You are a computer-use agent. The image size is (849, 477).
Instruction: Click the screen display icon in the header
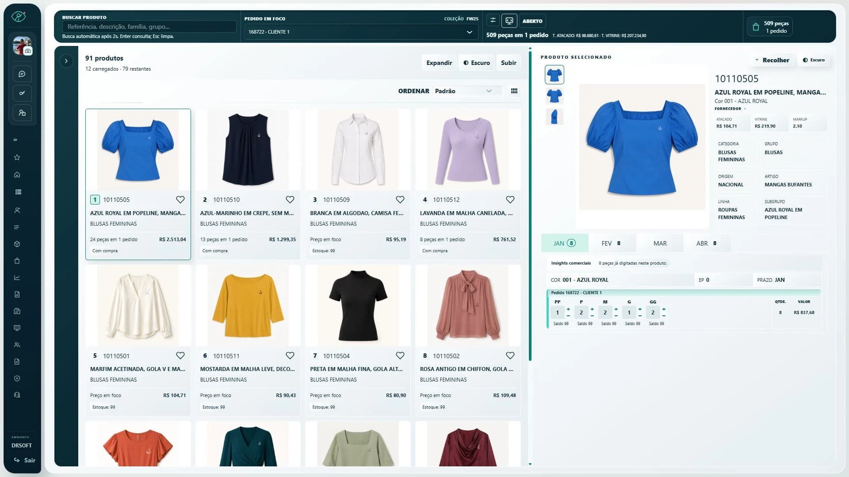coord(509,21)
